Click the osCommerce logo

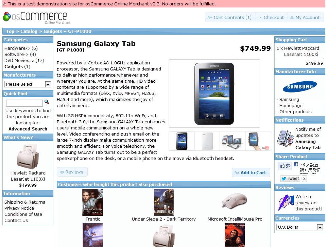[x=37, y=18]
